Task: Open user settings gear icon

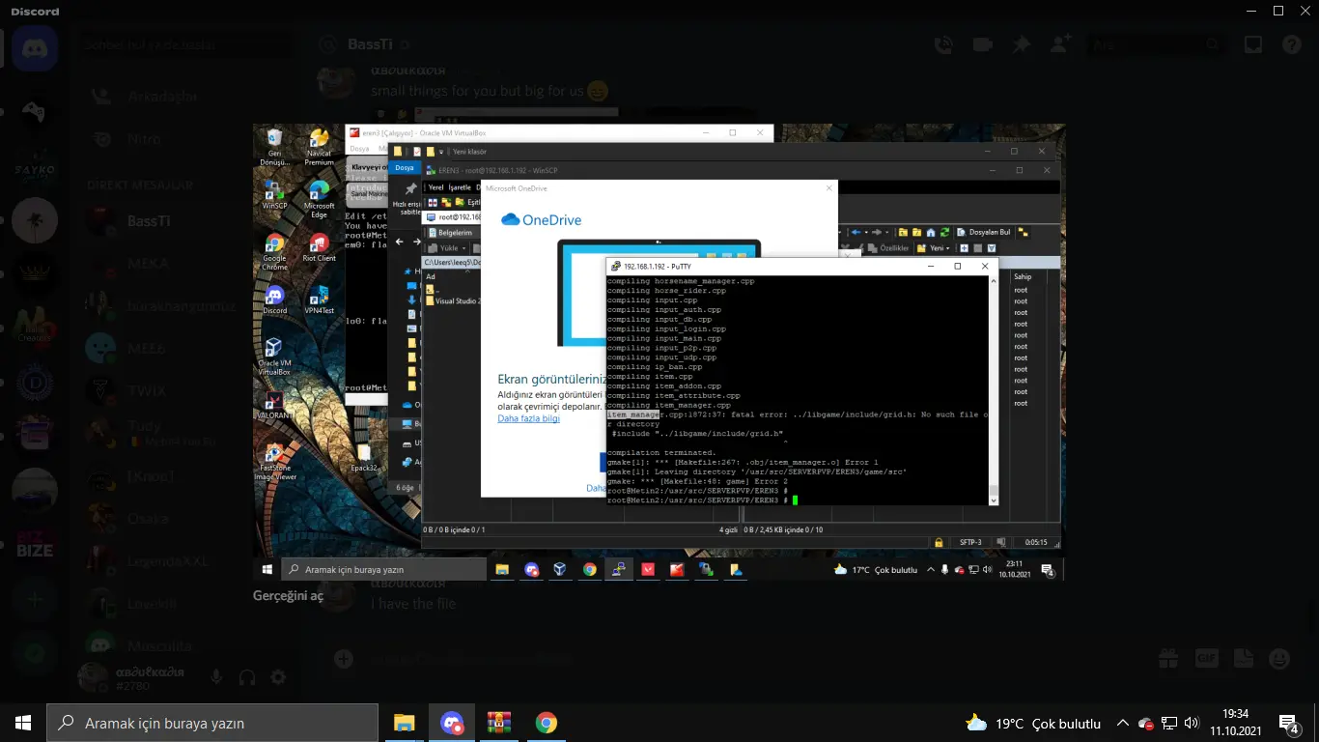Action: tap(278, 677)
